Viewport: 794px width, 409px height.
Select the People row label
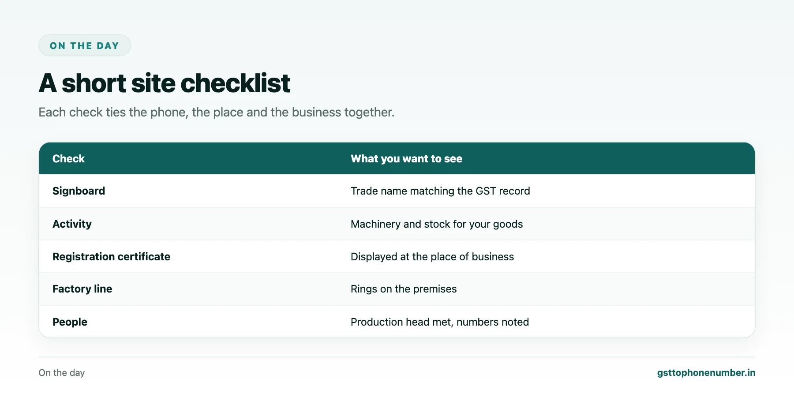pyautogui.click(x=70, y=322)
